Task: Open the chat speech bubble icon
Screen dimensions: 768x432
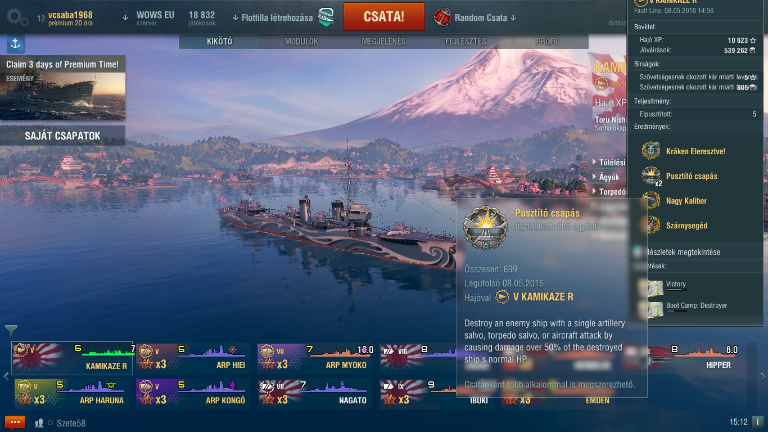Action: [15, 422]
